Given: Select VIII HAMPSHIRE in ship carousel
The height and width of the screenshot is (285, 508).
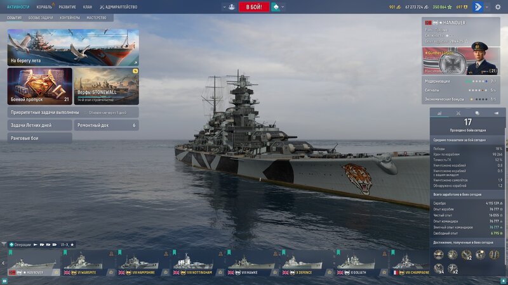Looking at the screenshot, I should [144, 263].
